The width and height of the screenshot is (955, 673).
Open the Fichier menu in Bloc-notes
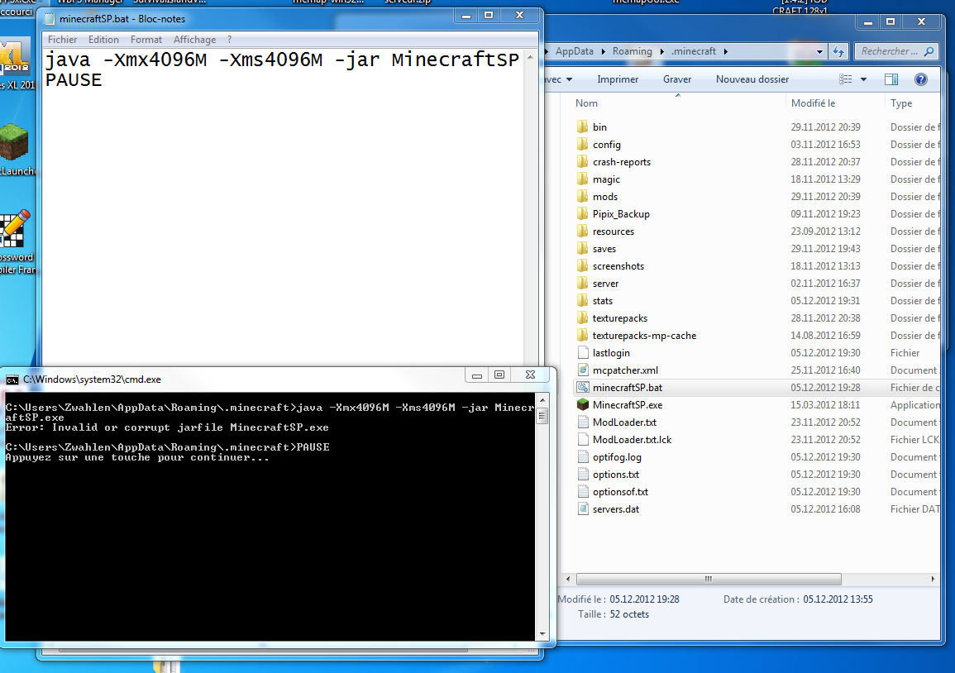coord(62,40)
